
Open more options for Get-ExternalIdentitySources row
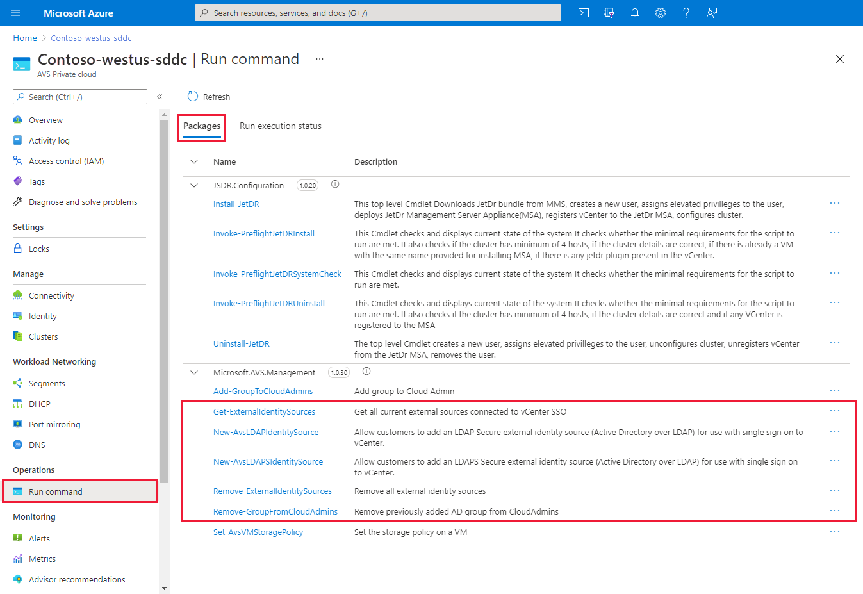click(835, 411)
